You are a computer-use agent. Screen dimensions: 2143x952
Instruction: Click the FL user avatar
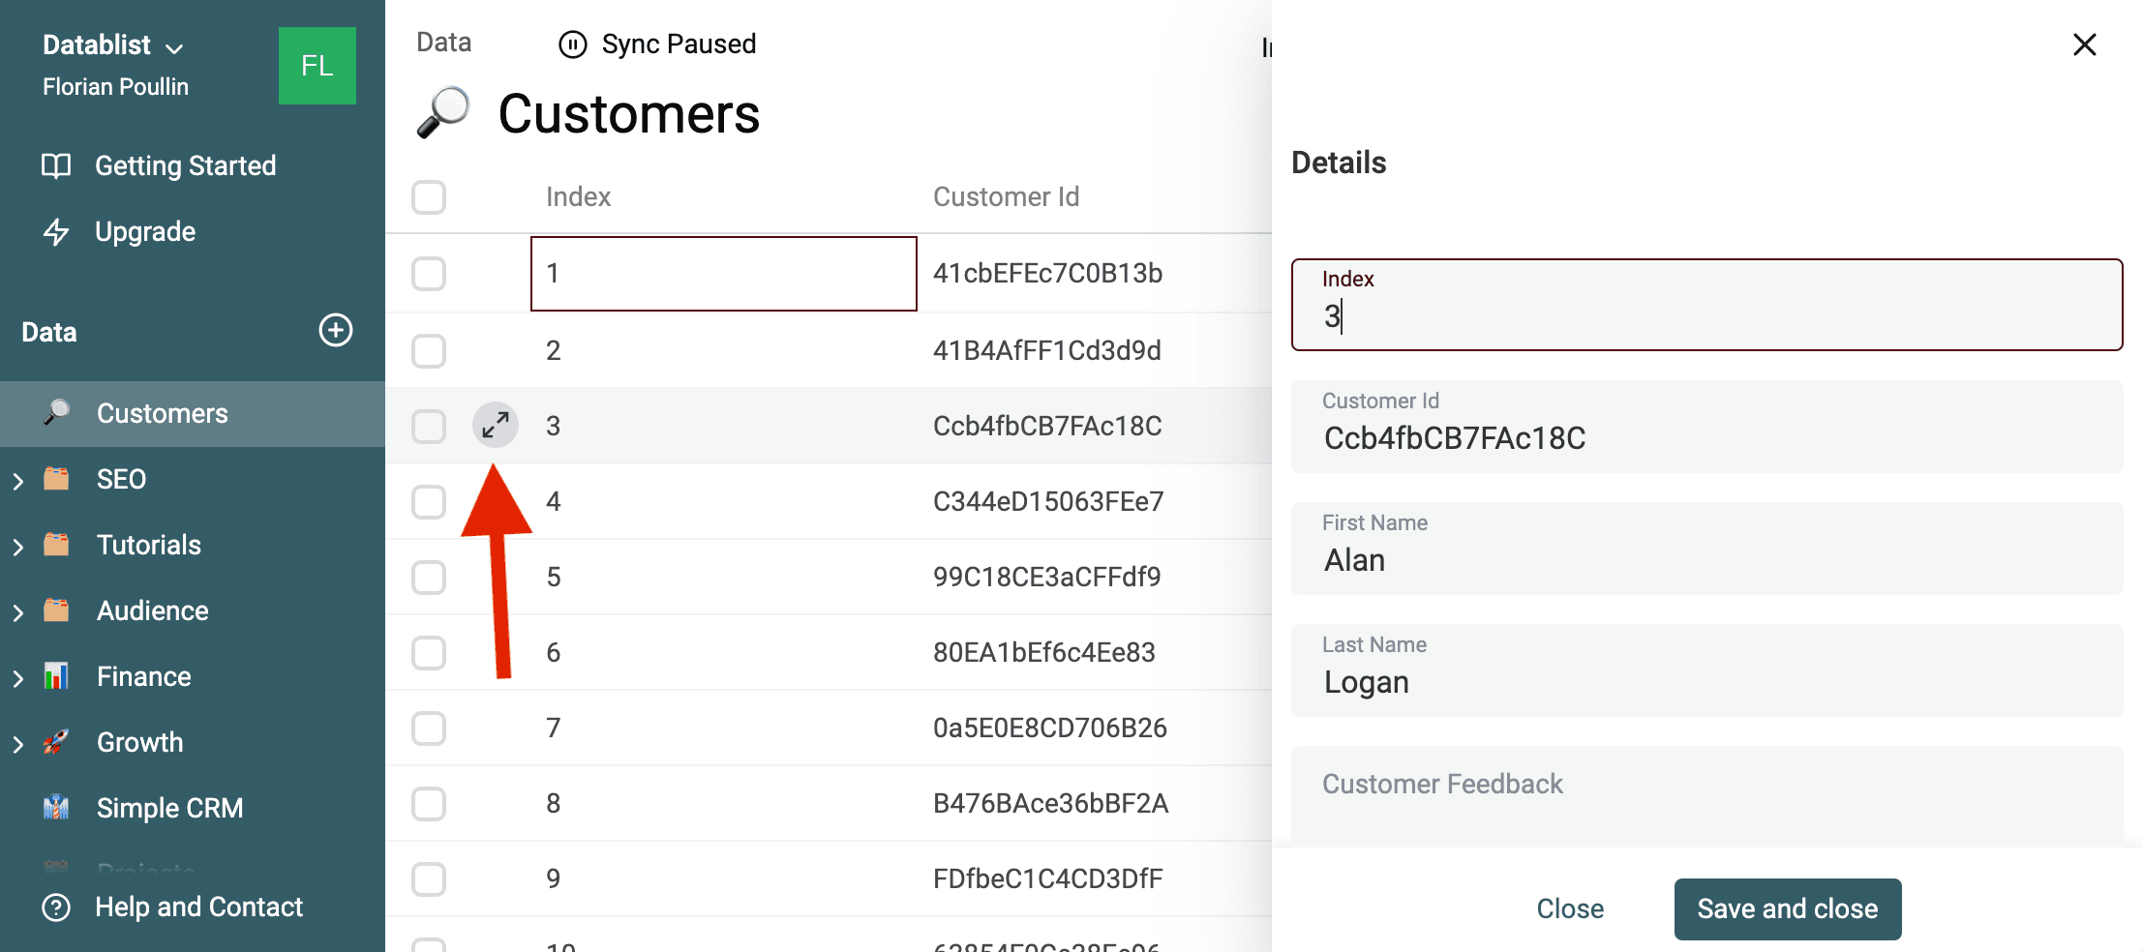[x=317, y=66]
